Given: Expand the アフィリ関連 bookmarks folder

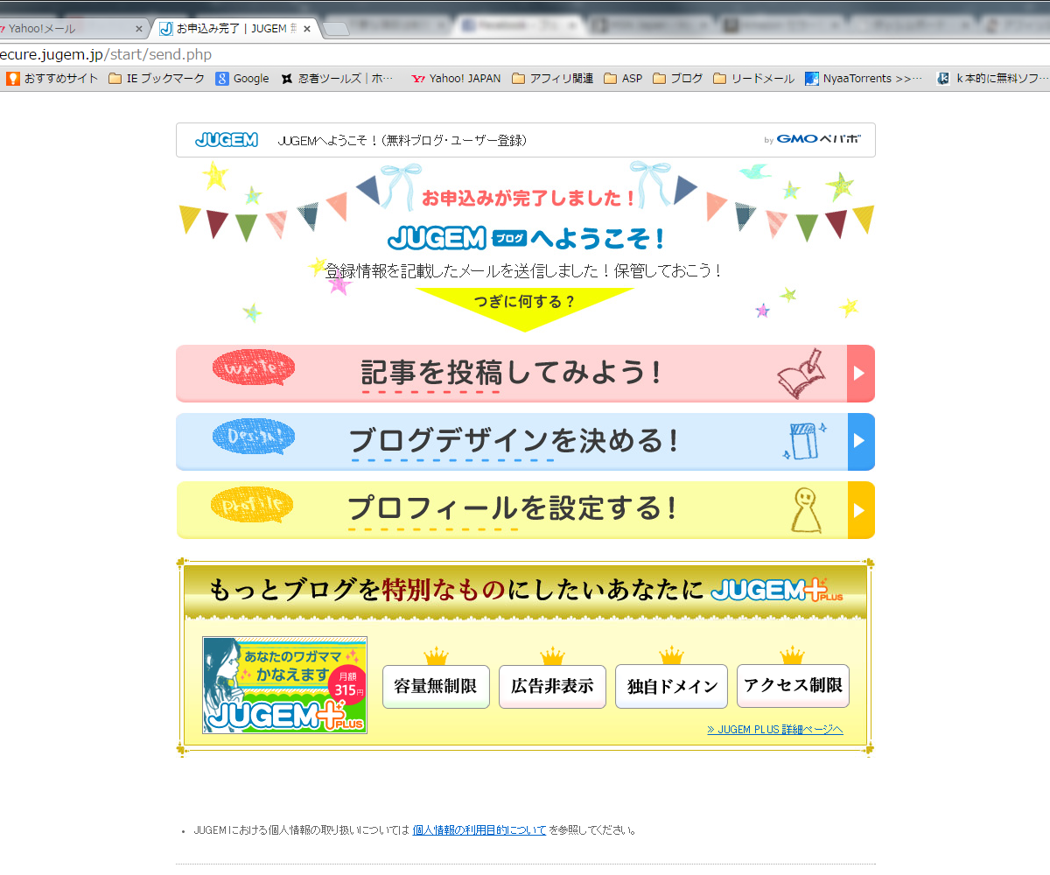Looking at the screenshot, I should [553, 79].
